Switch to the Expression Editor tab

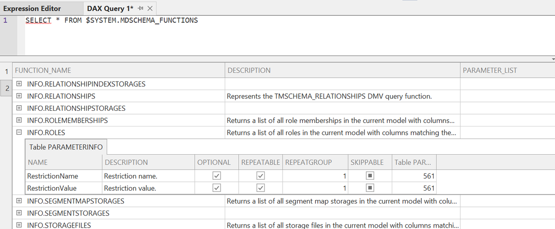click(x=32, y=8)
